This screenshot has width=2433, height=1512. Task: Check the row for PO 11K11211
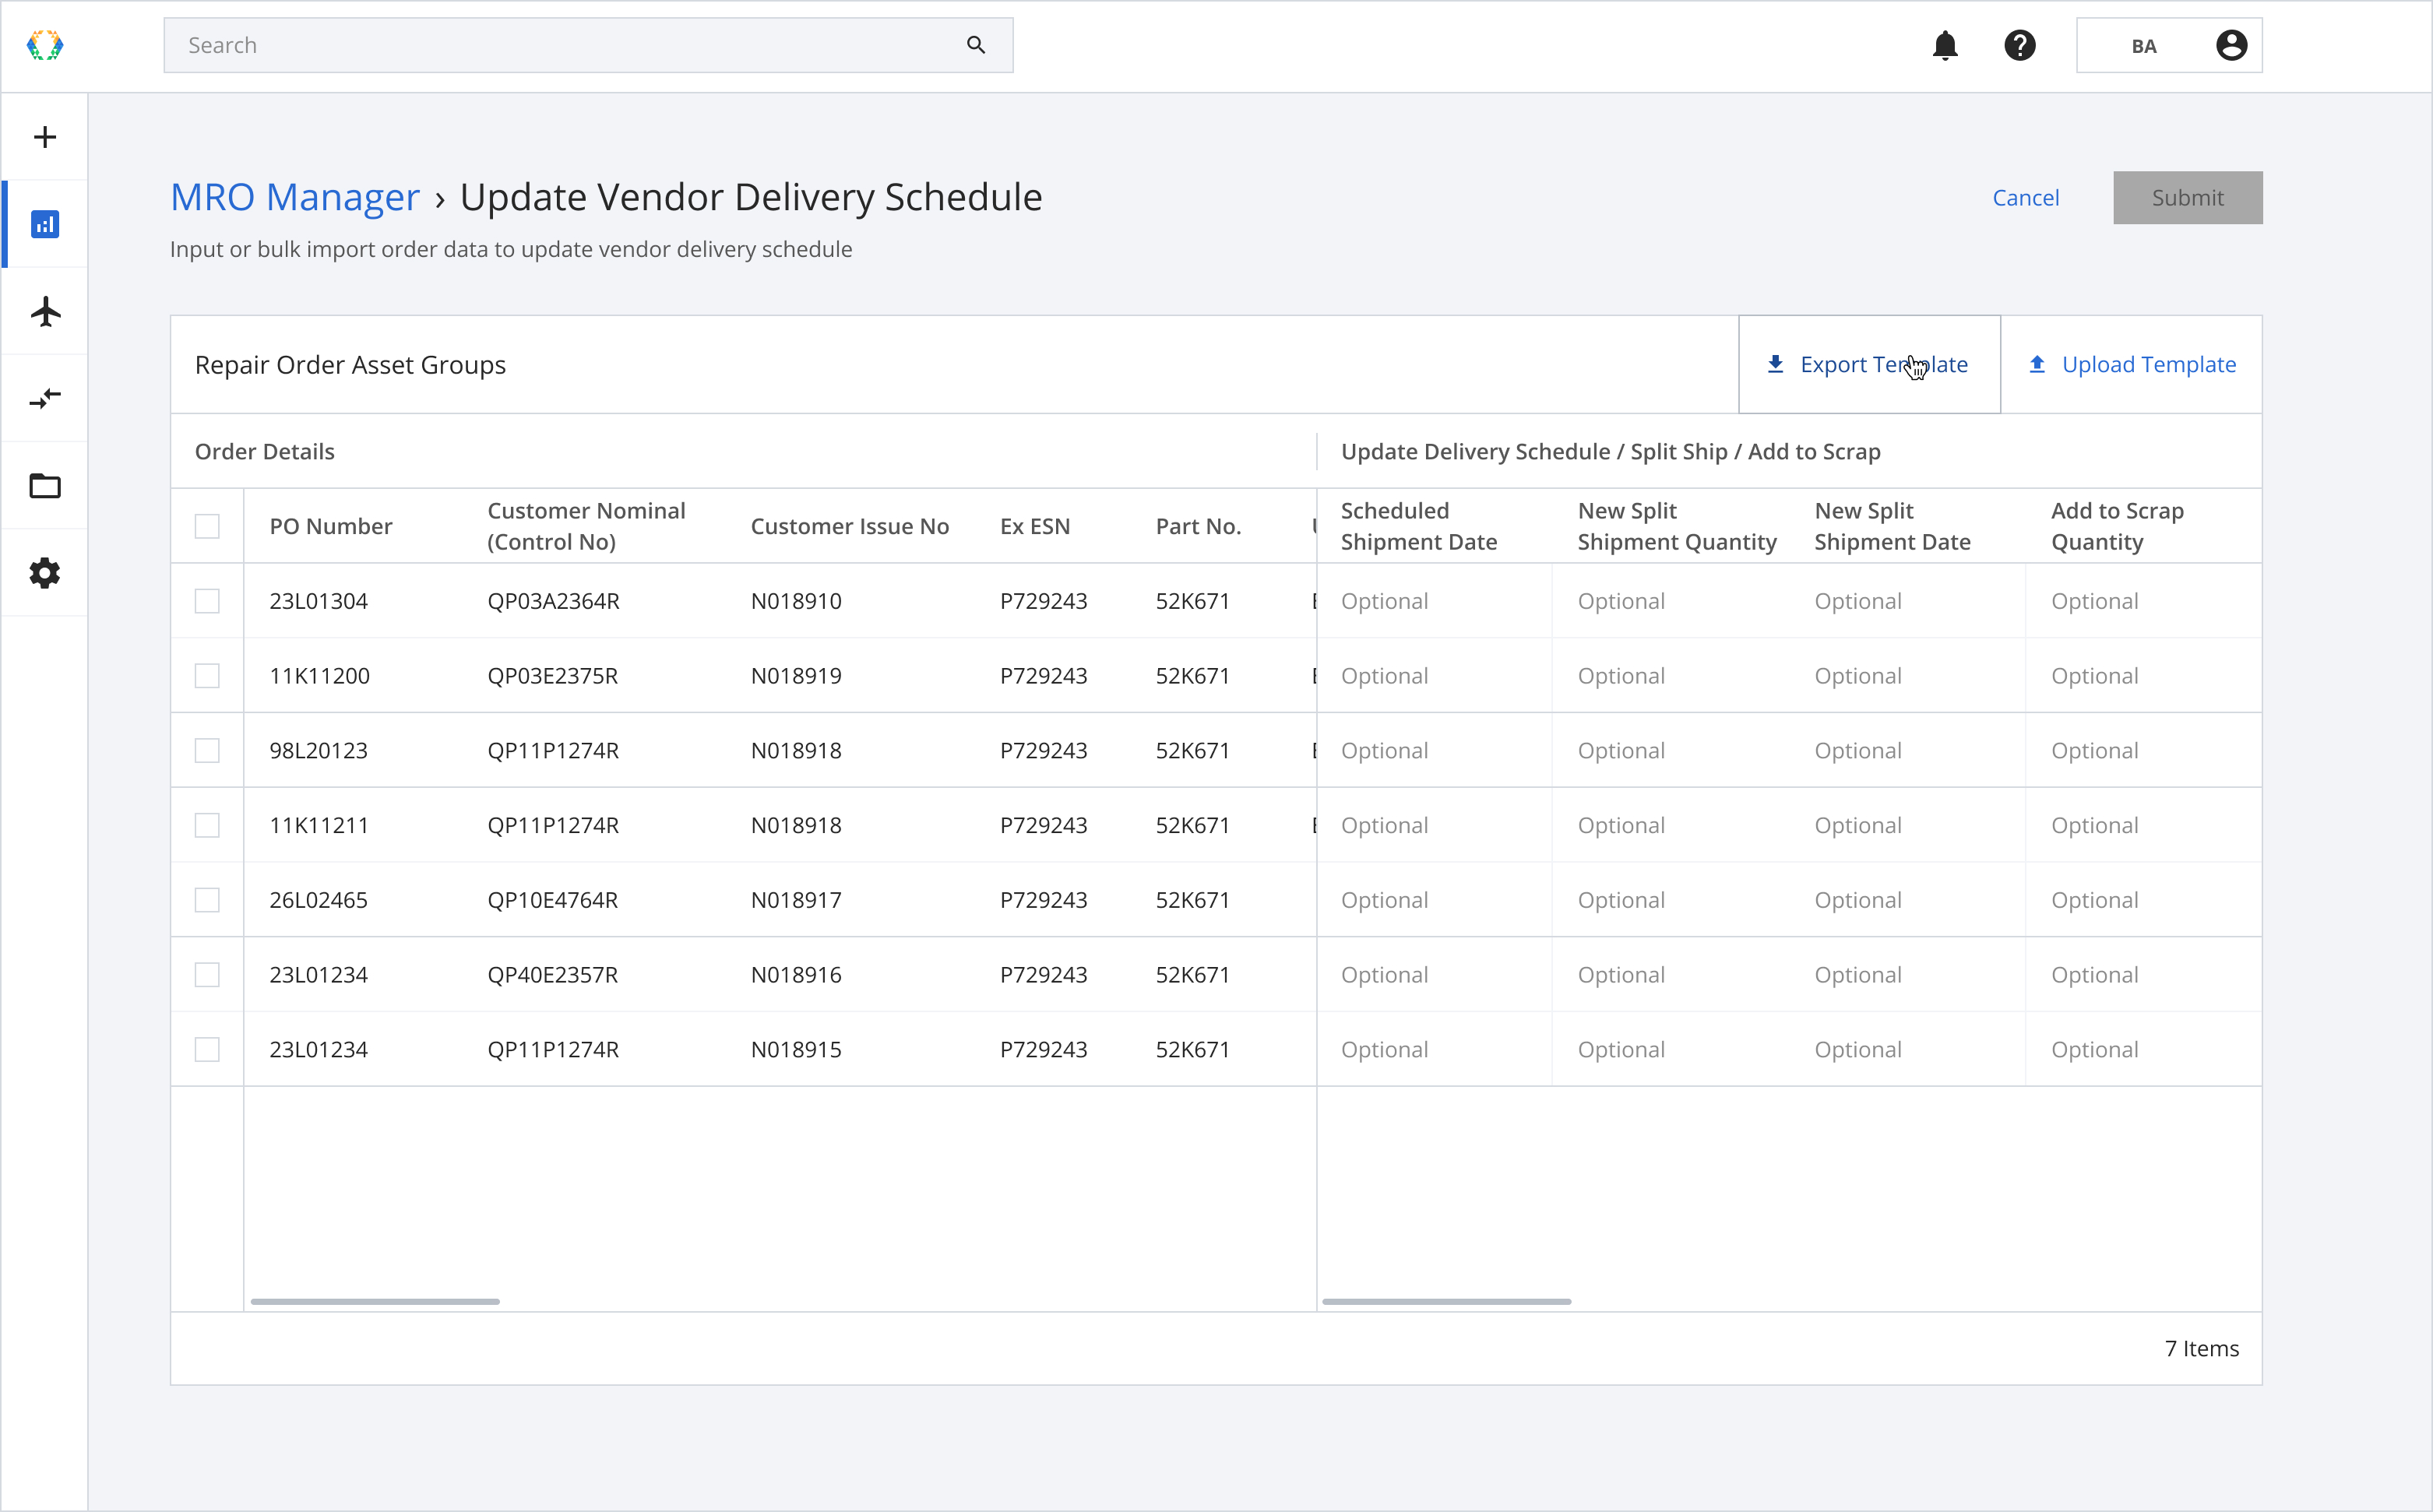click(207, 825)
